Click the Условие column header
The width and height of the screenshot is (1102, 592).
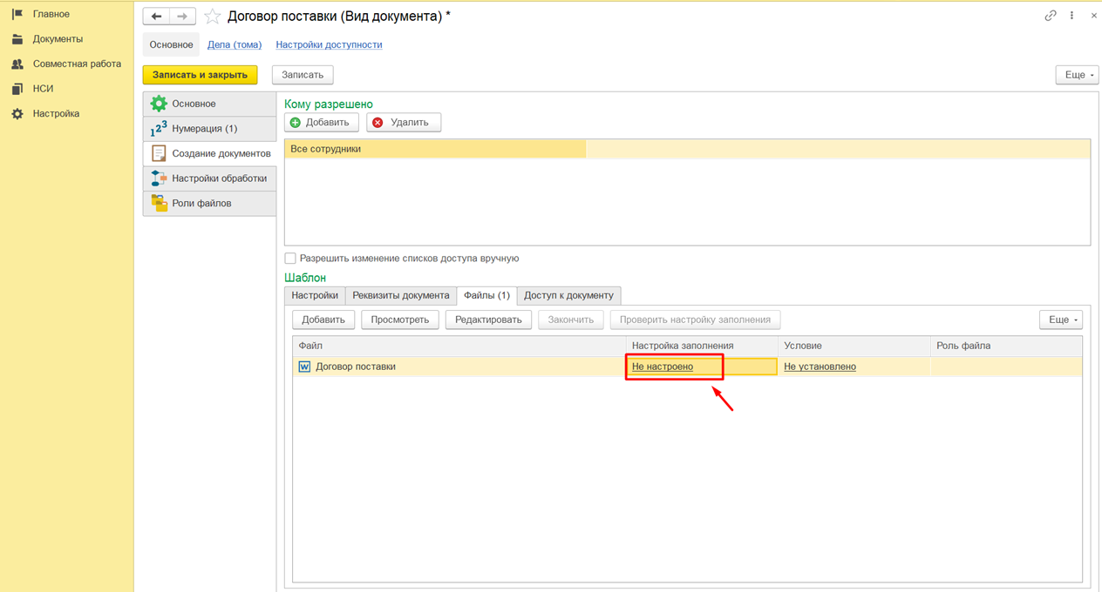click(854, 346)
